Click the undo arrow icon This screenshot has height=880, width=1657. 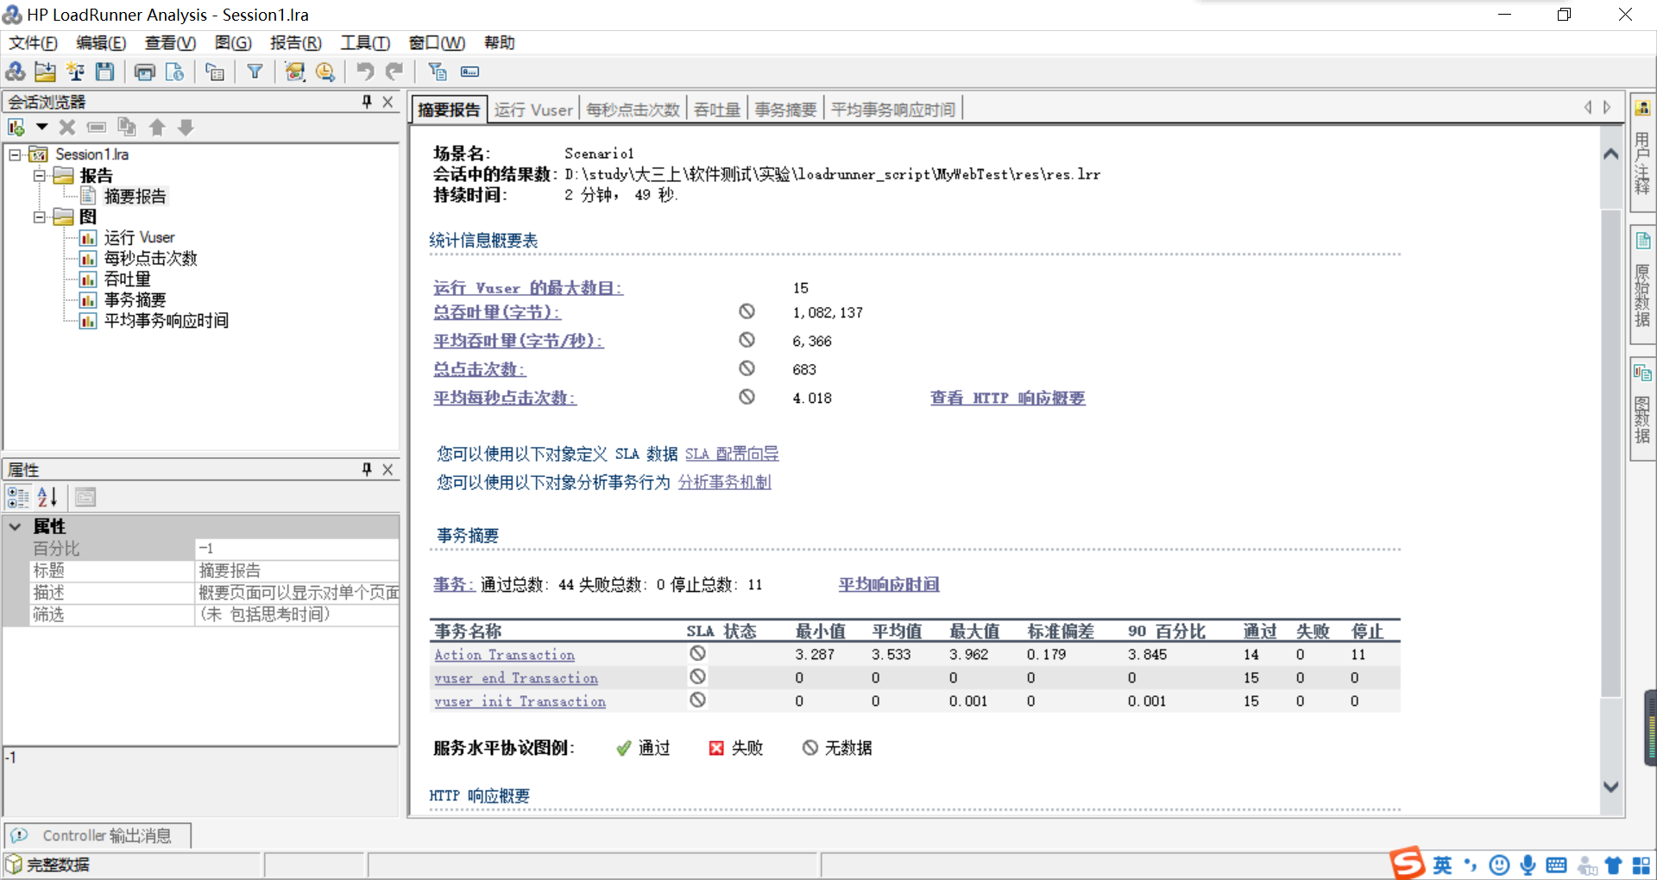[365, 72]
